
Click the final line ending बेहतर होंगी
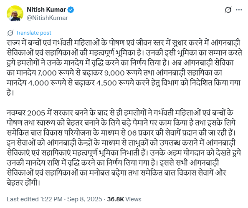coord(23,183)
